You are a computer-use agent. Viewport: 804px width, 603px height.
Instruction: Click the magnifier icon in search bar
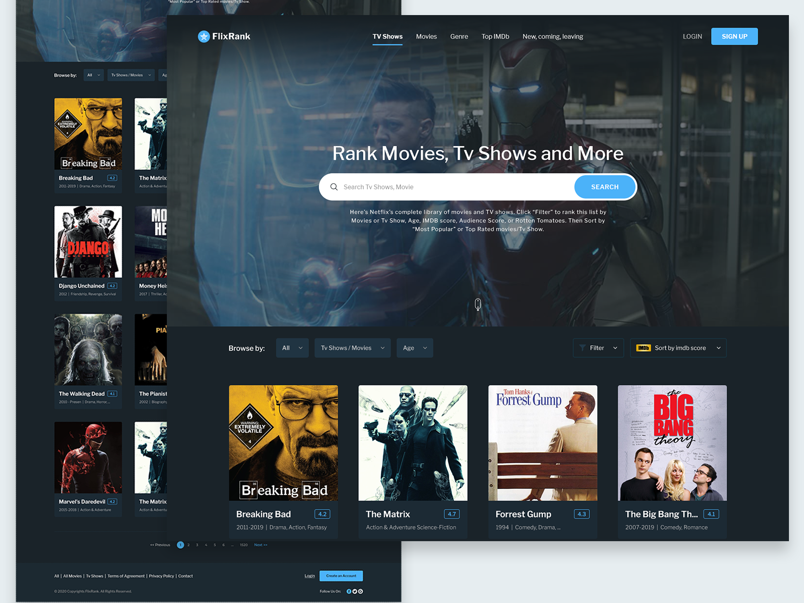coord(334,187)
